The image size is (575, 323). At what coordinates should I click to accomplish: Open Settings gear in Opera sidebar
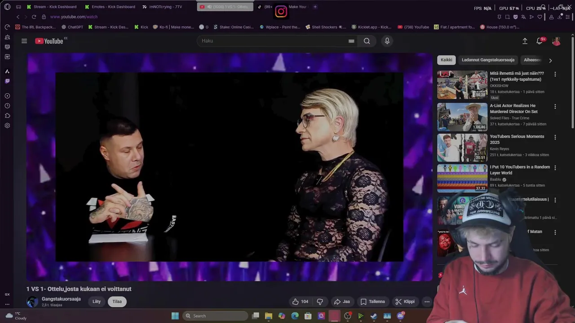tap(7, 126)
